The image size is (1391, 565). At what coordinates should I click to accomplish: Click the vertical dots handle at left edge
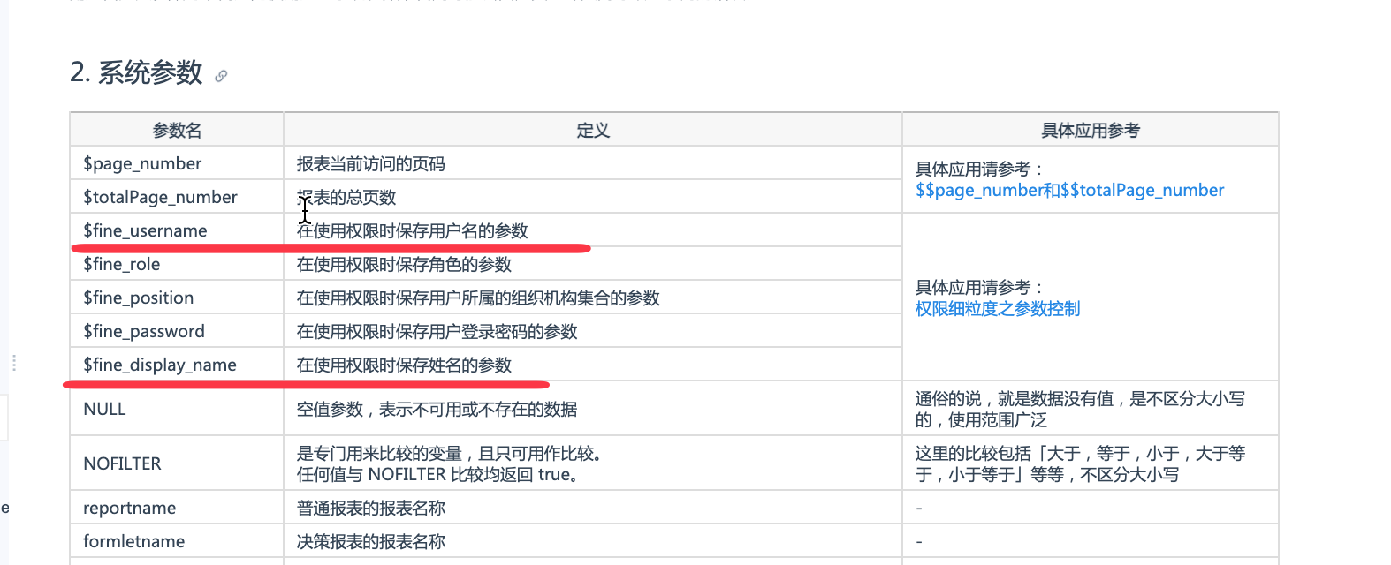[x=14, y=363]
